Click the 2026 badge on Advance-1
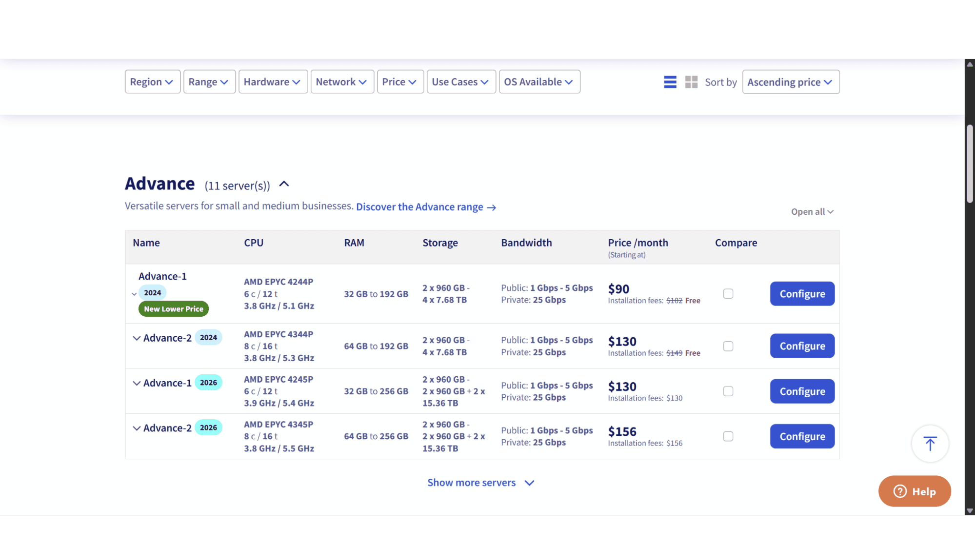 (x=208, y=383)
